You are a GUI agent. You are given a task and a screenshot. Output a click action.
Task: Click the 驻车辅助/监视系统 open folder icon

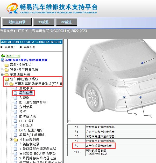[x=7, y=79]
